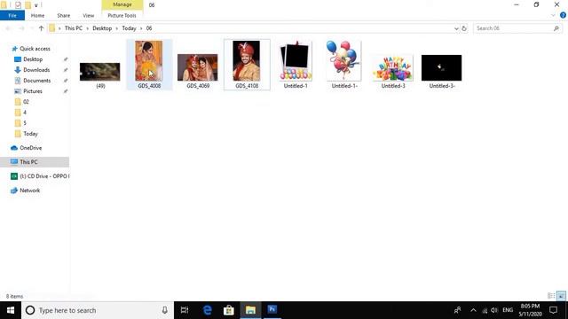Viewport: 568px width, 319px height.
Task: Click the taskbar search box
Action: (x=98, y=310)
